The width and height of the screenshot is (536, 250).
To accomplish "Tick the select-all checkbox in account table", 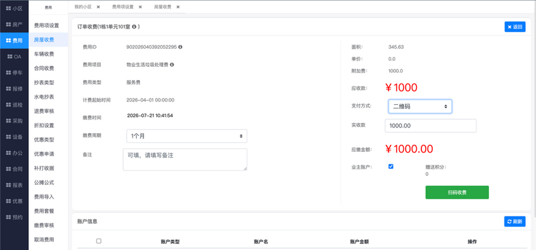I will (98, 241).
